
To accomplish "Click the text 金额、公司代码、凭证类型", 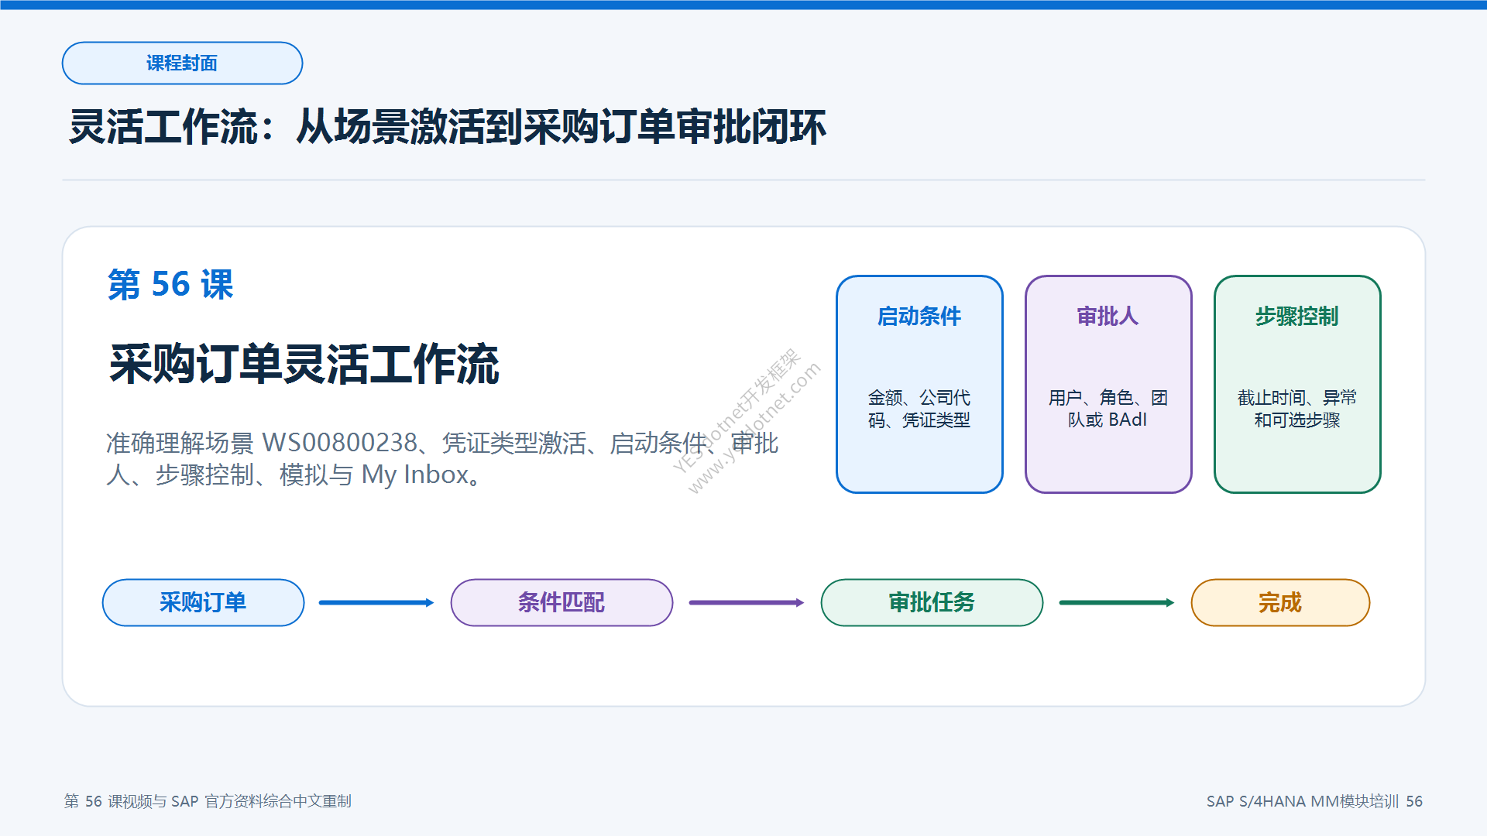I will (x=919, y=409).
